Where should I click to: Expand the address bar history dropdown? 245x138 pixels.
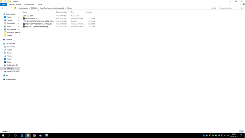pos(212,8)
